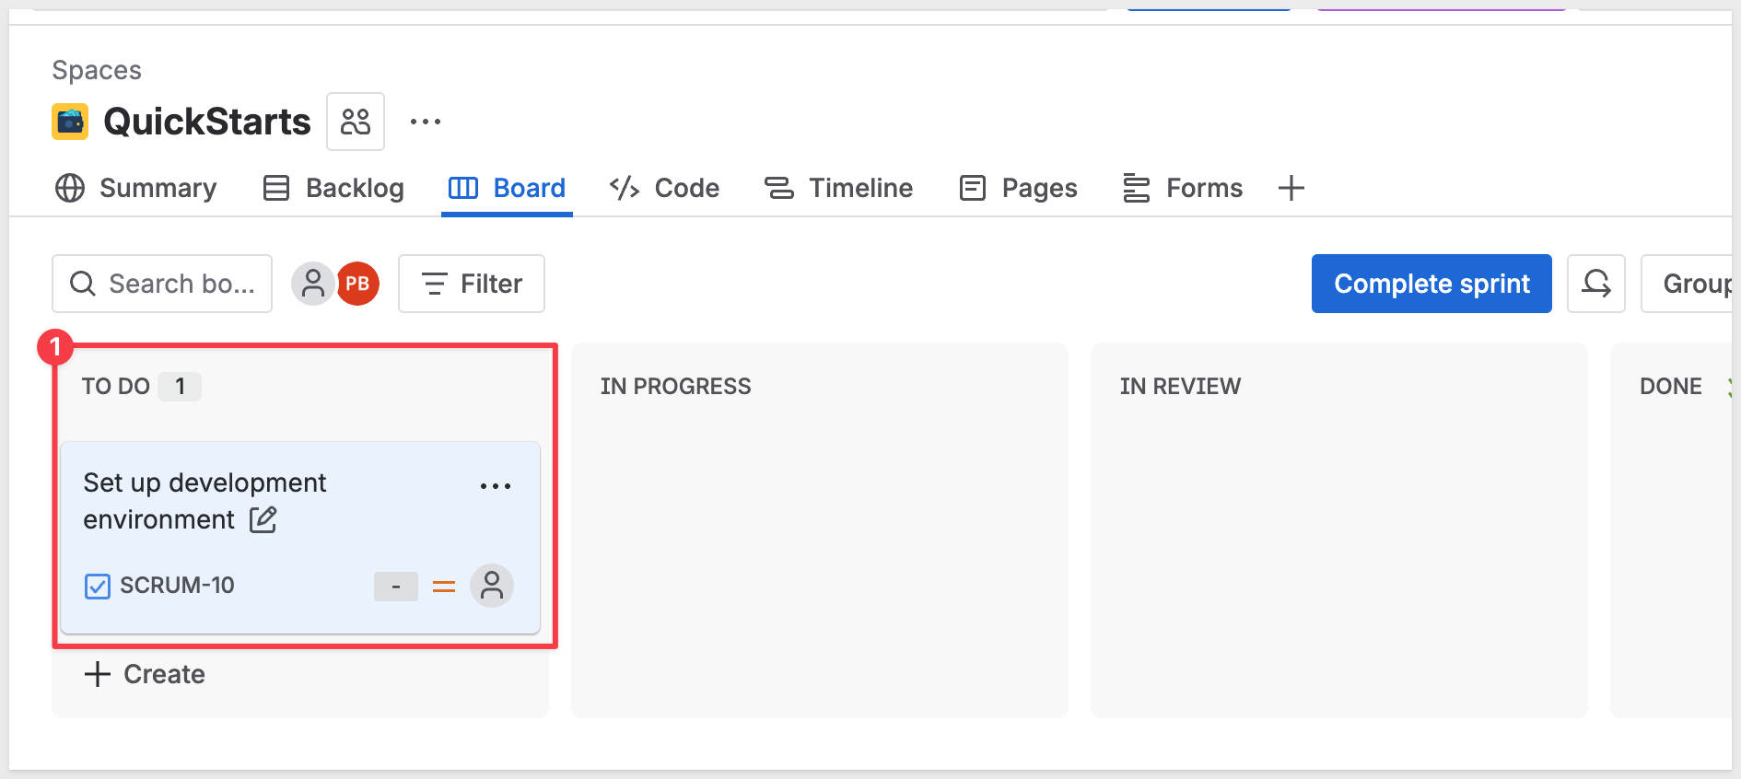Open the Backlog tab
The height and width of the screenshot is (779, 1741).
(x=333, y=188)
